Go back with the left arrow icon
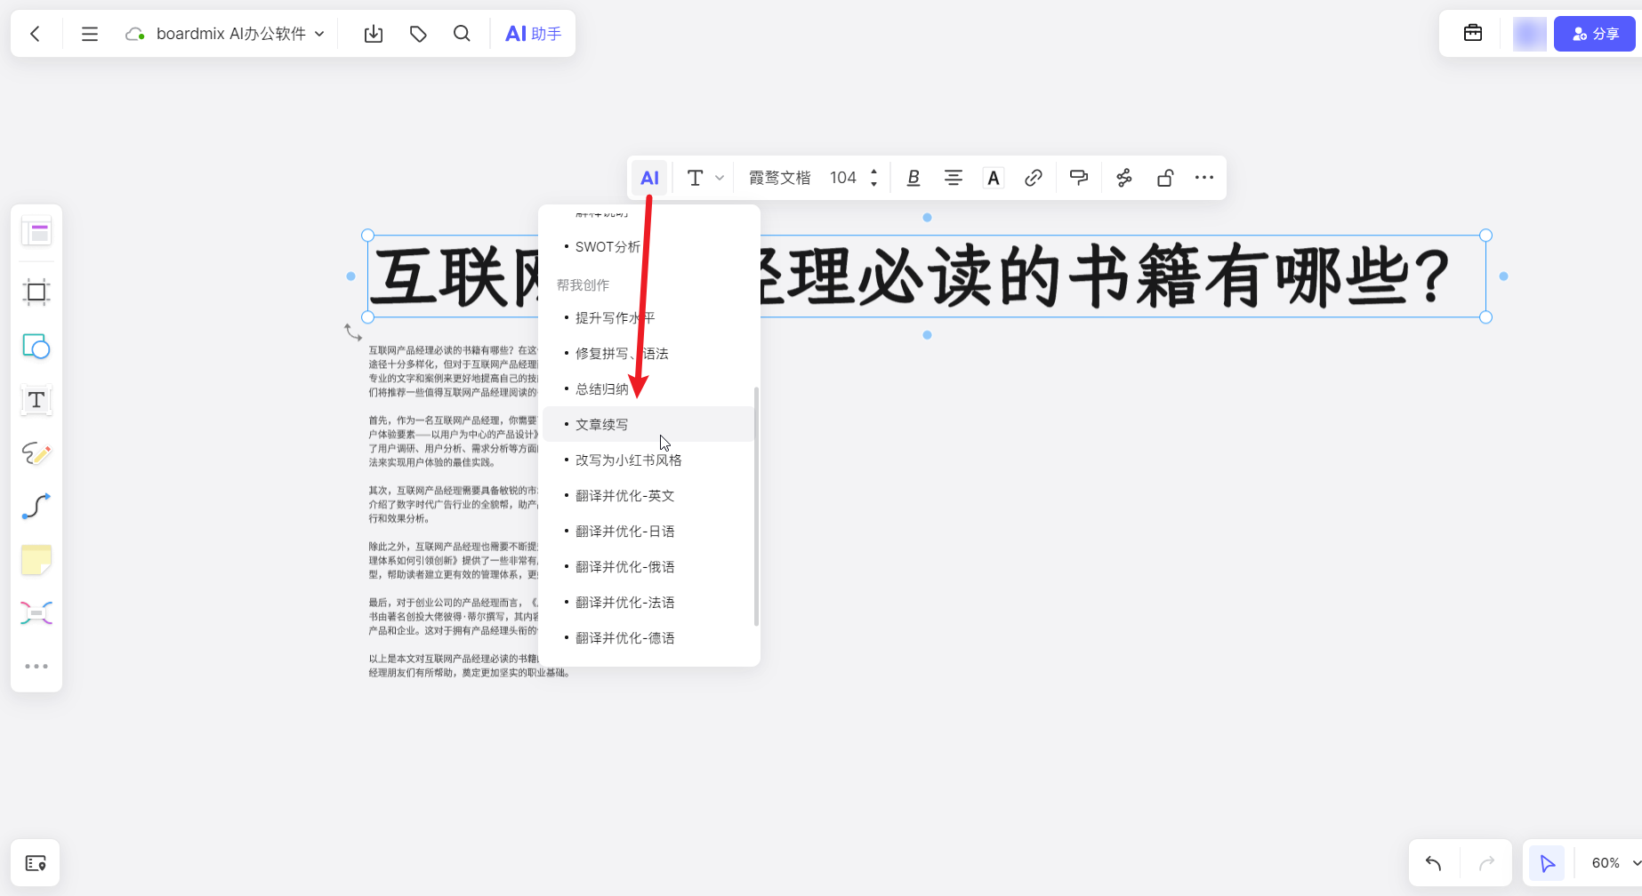 36,34
